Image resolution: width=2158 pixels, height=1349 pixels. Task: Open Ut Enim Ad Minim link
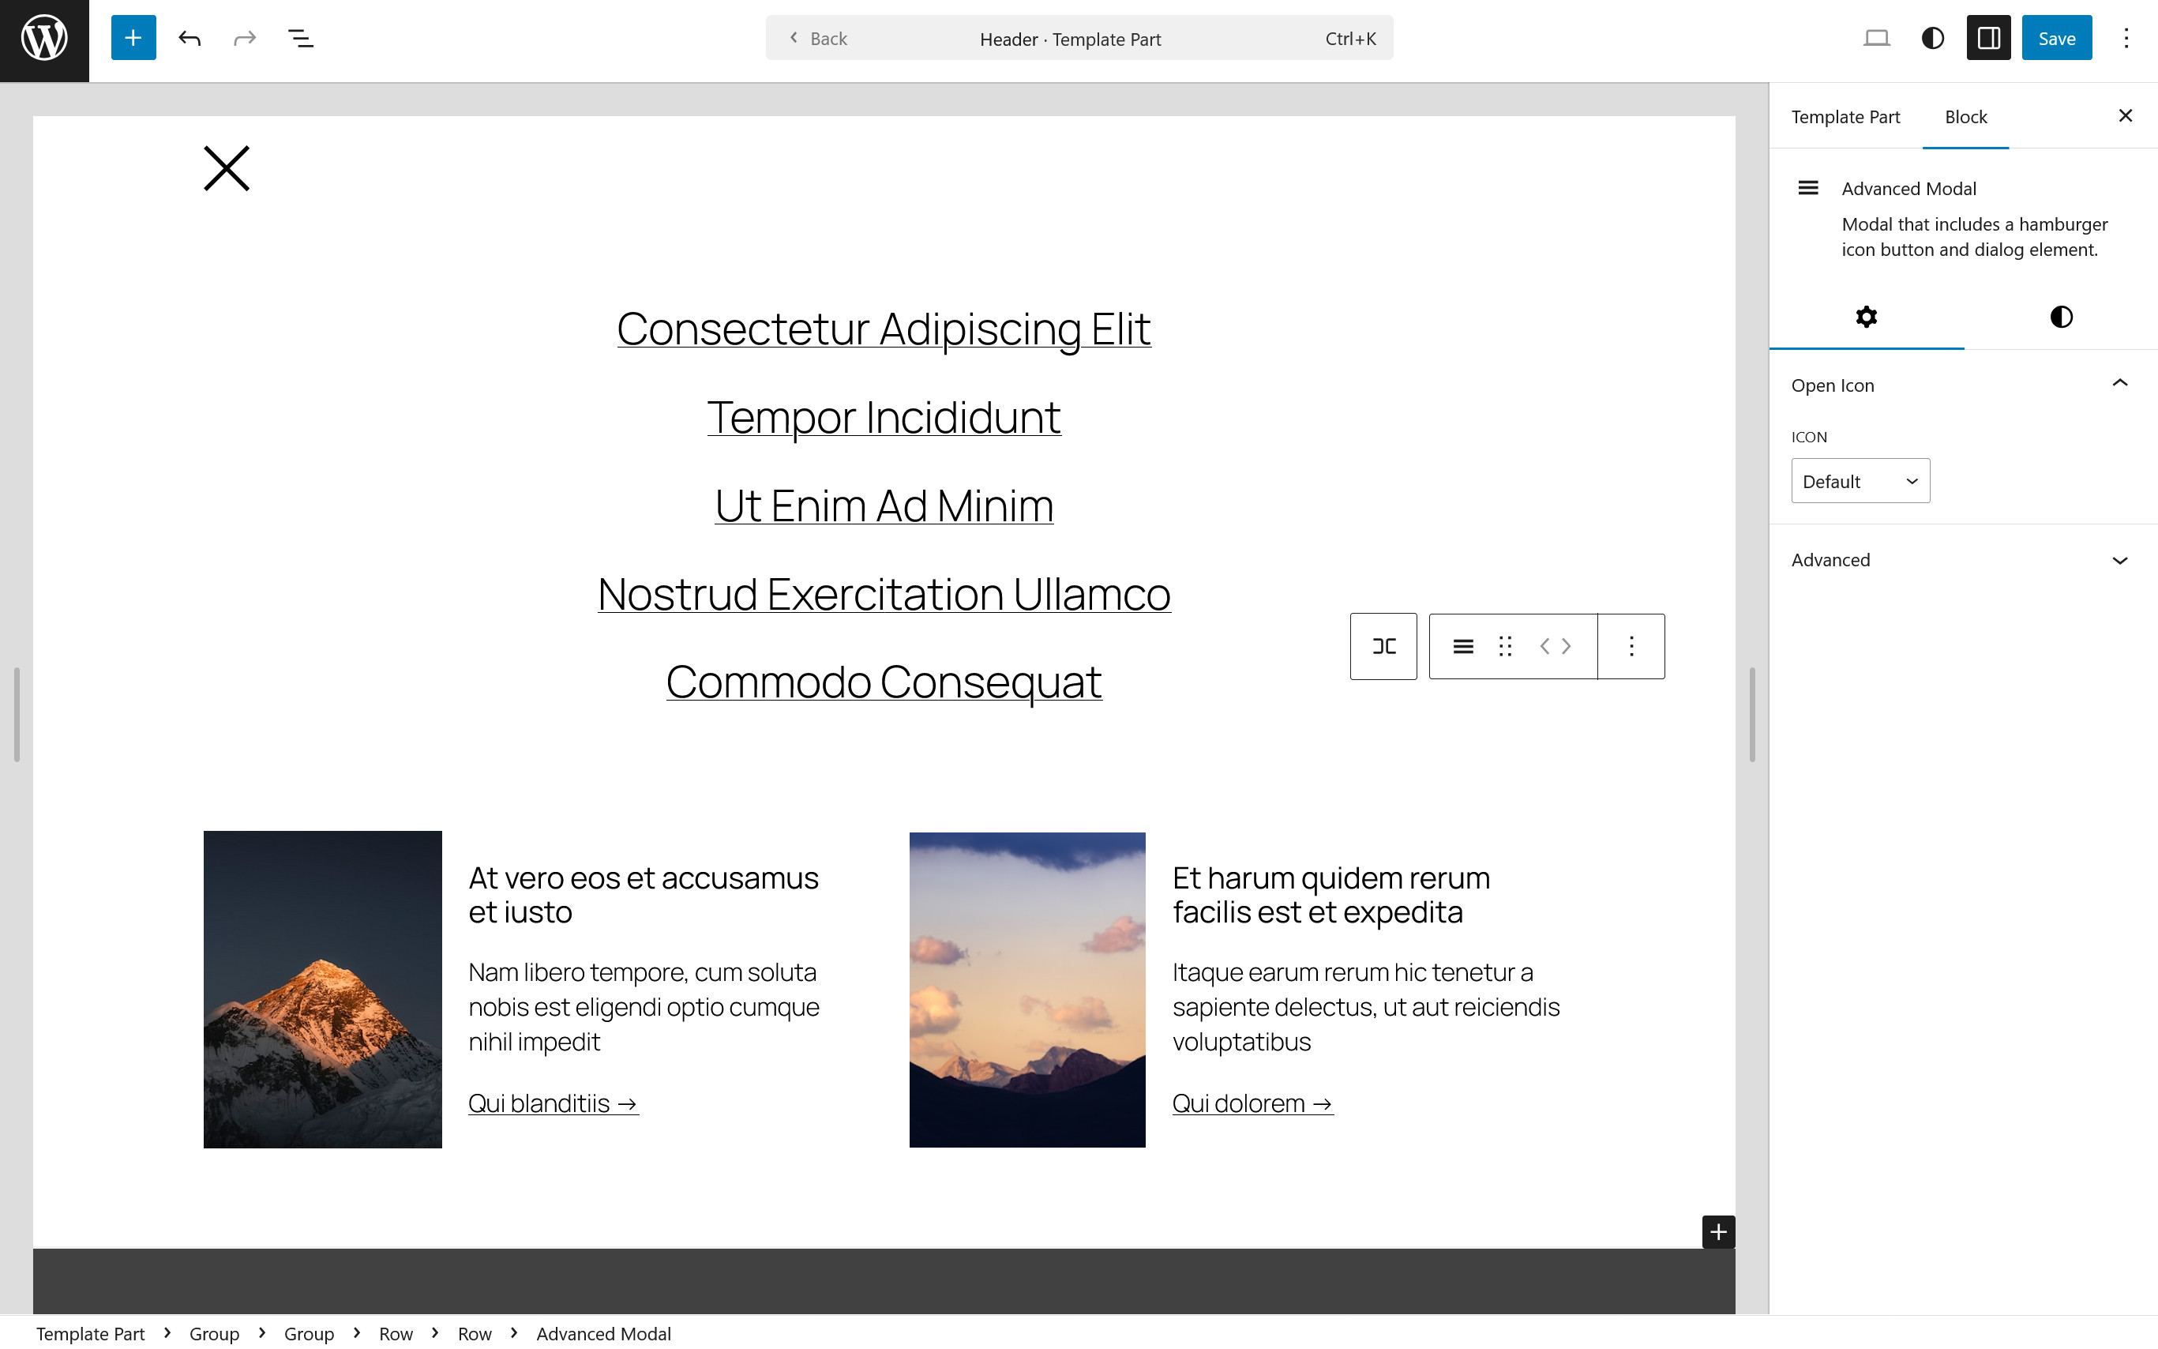pyautogui.click(x=884, y=505)
